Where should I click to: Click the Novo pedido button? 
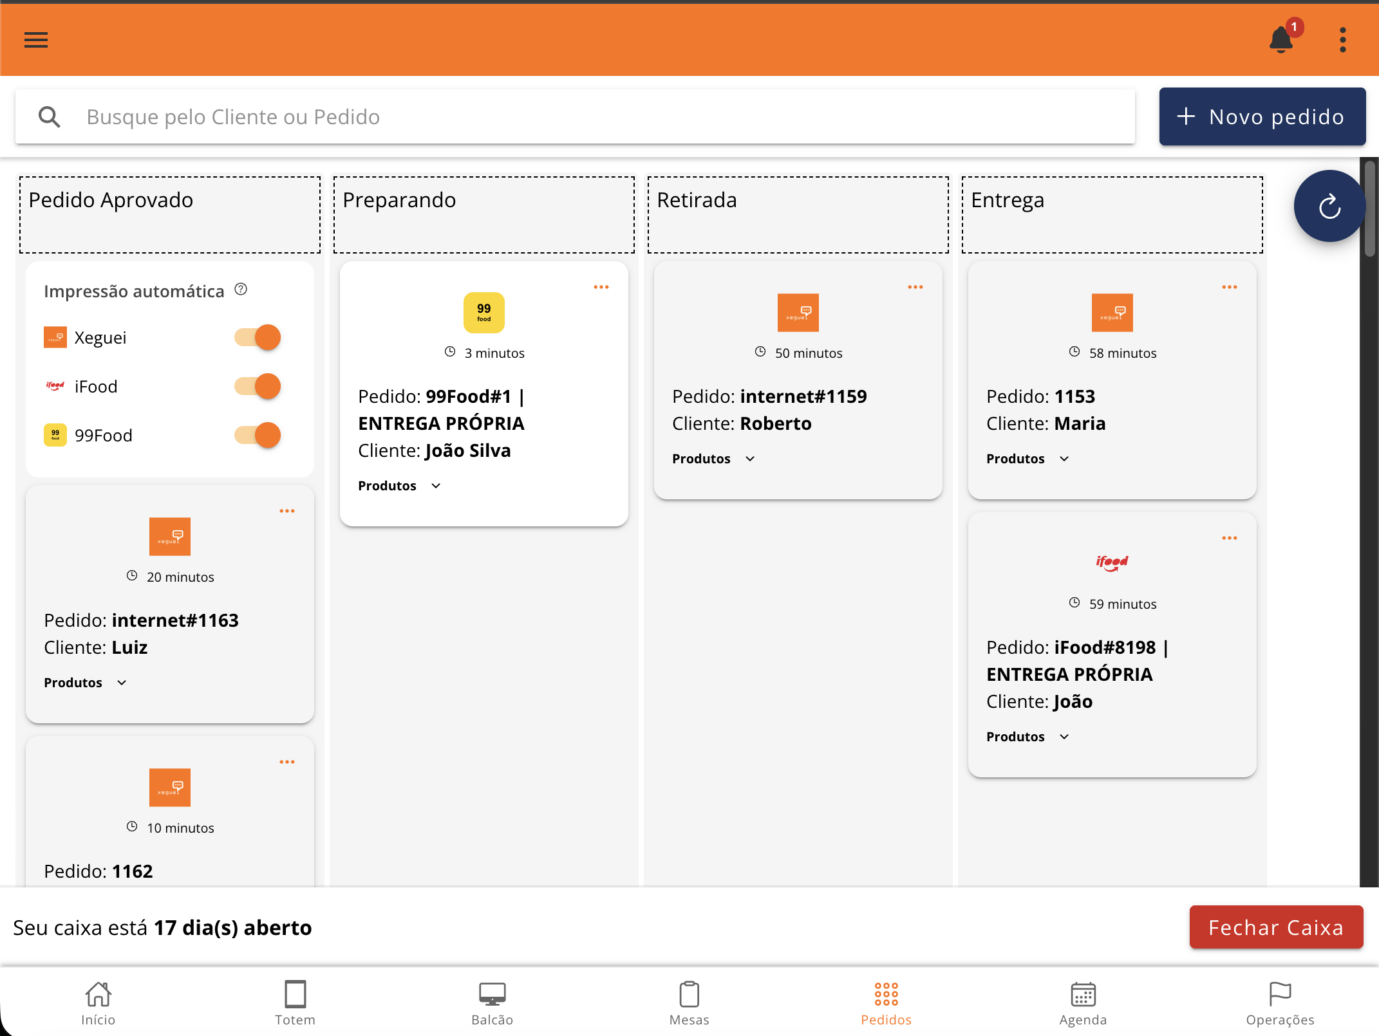pos(1262,116)
